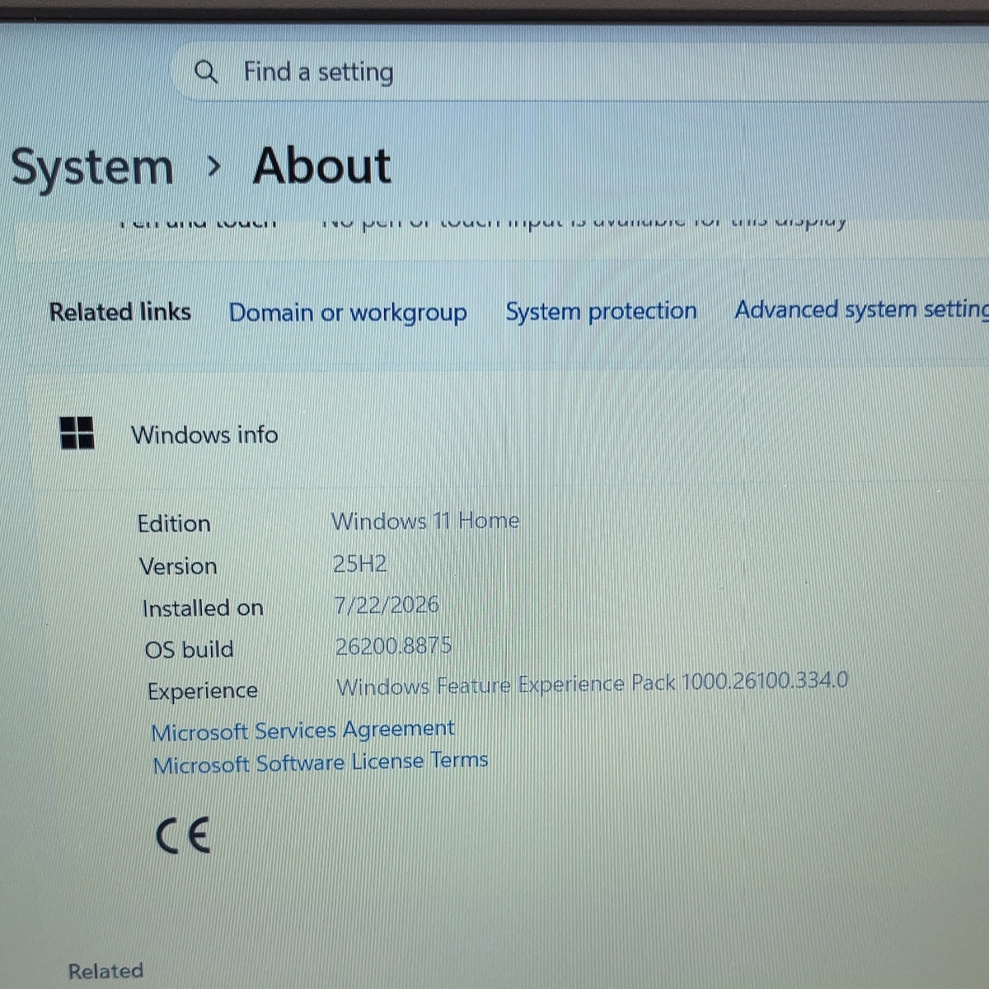Click the version value 25H2
The image size is (989, 989).
click(x=360, y=564)
